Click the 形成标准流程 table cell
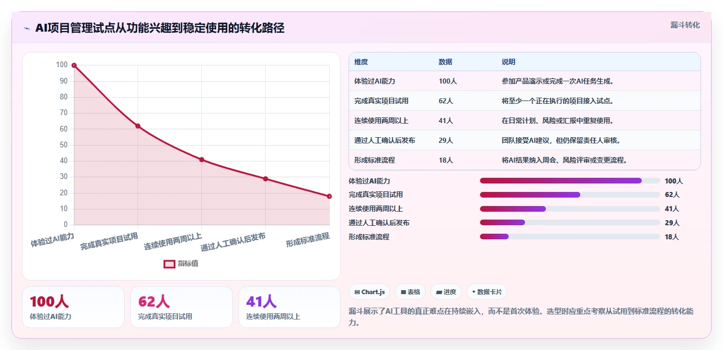The height and width of the screenshot is (350, 723). point(391,160)
